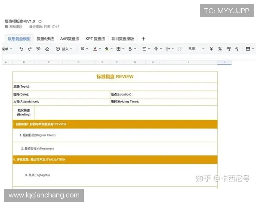Open text wrapping options
Screen dimensions: 258x206
(x=168, y=49)
